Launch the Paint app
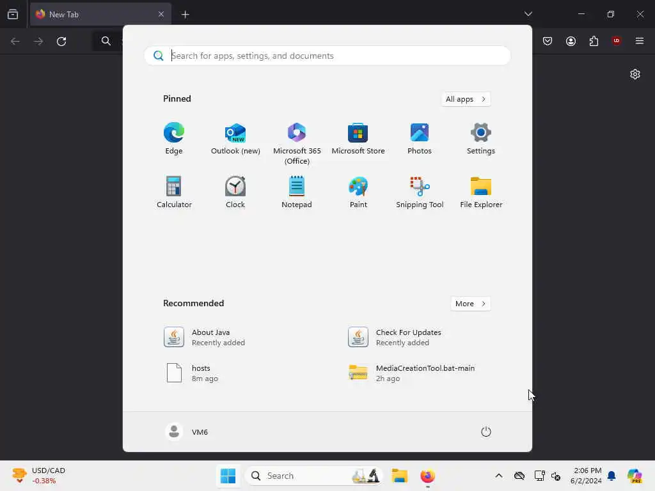Screen dimensions: 655x491 point(358,192)
